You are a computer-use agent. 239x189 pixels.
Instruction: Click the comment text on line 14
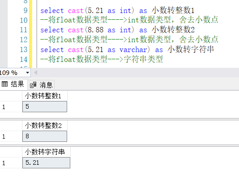click(102, 59)
